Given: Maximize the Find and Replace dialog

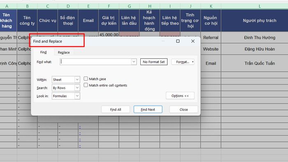Looking at the screenshot, I should (178, 41).
